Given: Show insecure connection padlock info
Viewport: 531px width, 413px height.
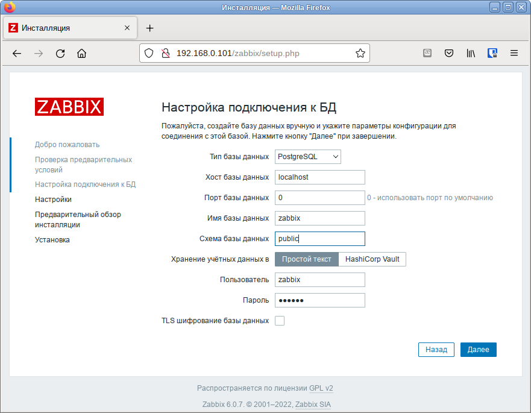Looking at the screenshot, I should point(166,53).
